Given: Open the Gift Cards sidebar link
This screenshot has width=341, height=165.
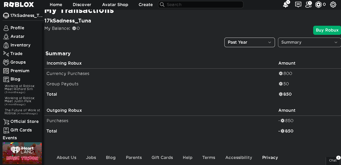Looking at the screenshot, I should coord(21,130).
